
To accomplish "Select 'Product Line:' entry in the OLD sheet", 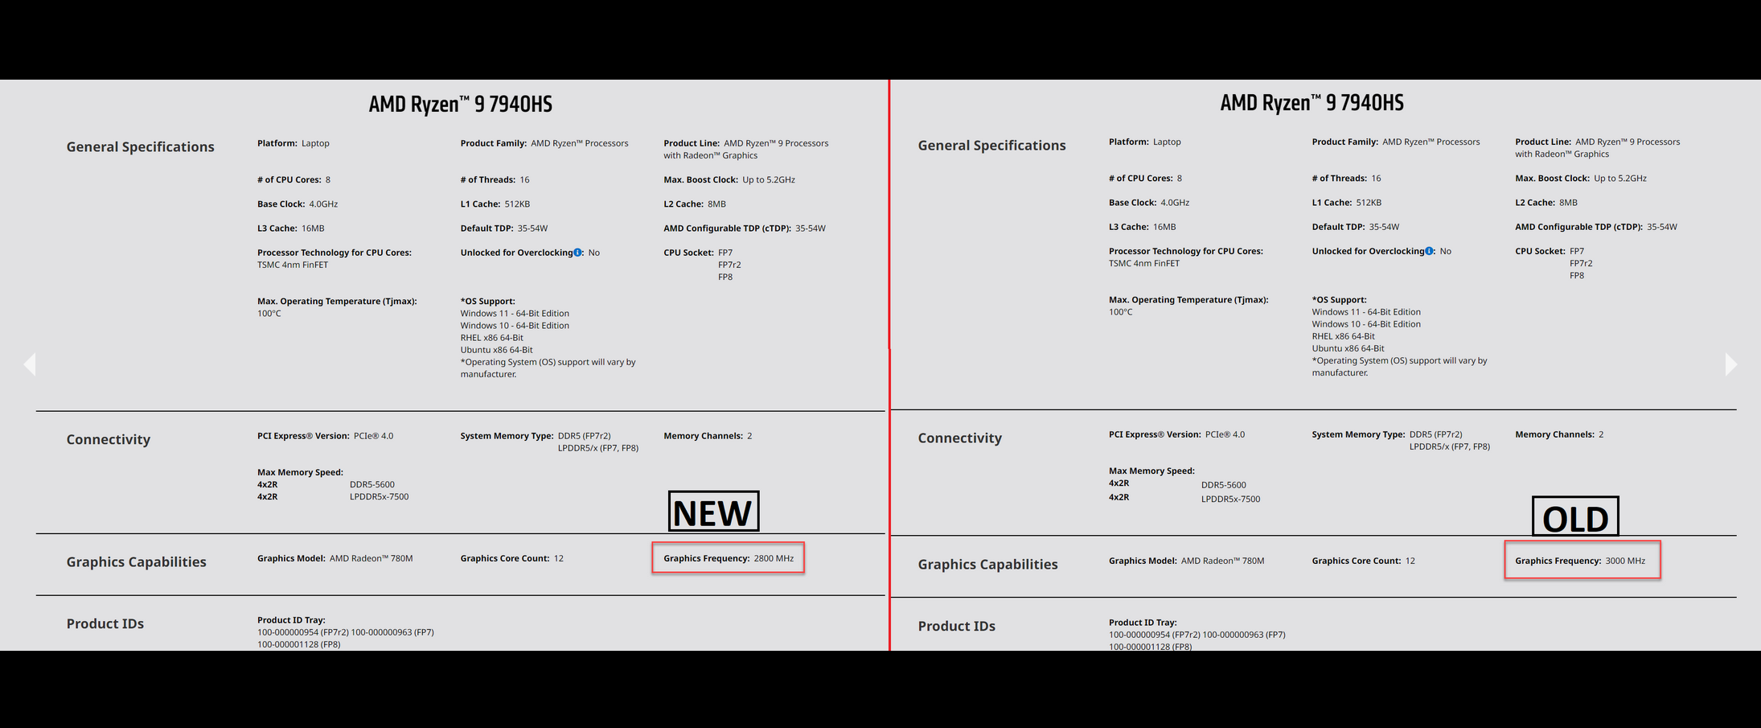I will 1598,147.
